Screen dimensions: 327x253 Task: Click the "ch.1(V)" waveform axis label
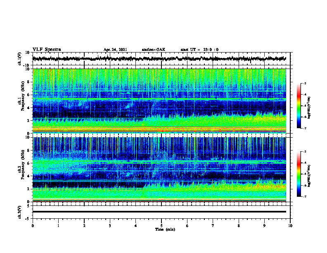(20, 59)
